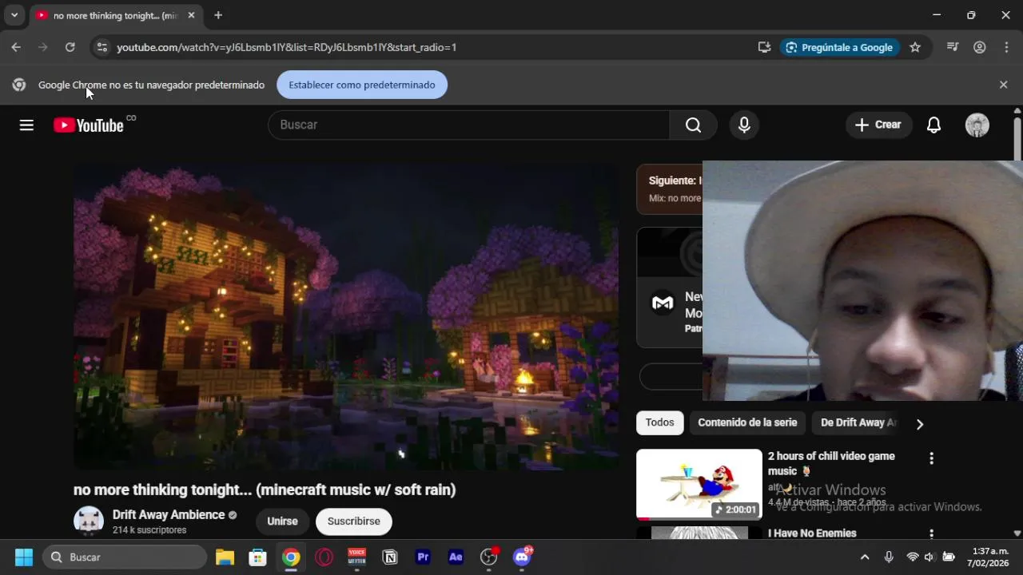Click the search magnifier button

[693, 125]
